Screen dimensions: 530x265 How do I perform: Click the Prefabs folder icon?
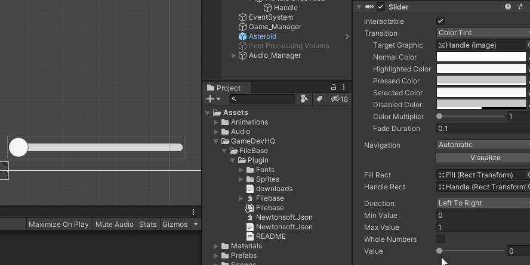pyautogui.click(x=225, y=255)
